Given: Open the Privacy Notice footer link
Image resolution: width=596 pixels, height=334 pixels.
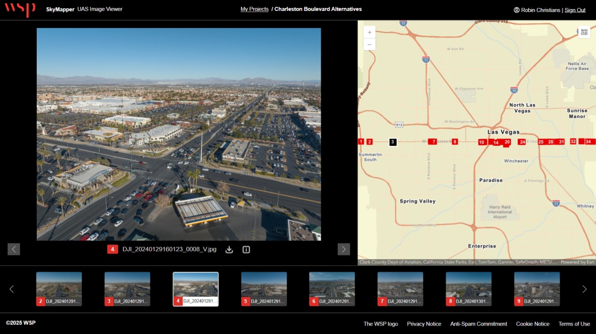Looking at the screenshot, I should (424, 324).
